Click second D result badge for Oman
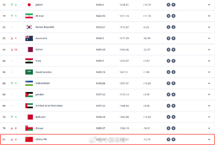This screenshot has height=145, width=215. tap(174, 128)
